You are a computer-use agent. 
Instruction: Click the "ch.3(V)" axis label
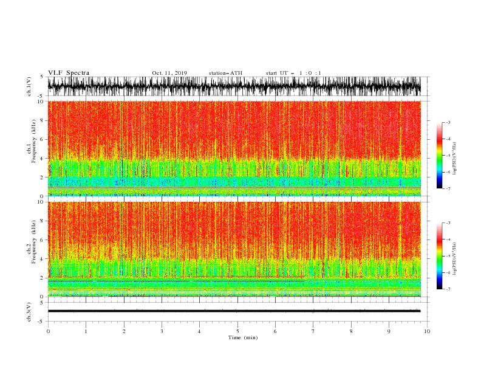(29, 312)
